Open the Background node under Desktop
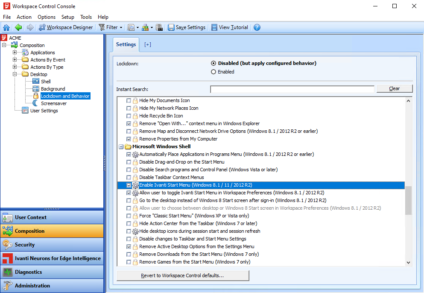Screen dimensions: 424x293 (x=53, y=89)
